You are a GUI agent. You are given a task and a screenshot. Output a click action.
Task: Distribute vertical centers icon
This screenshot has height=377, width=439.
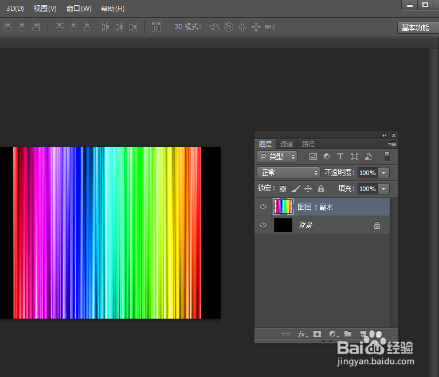73,27
